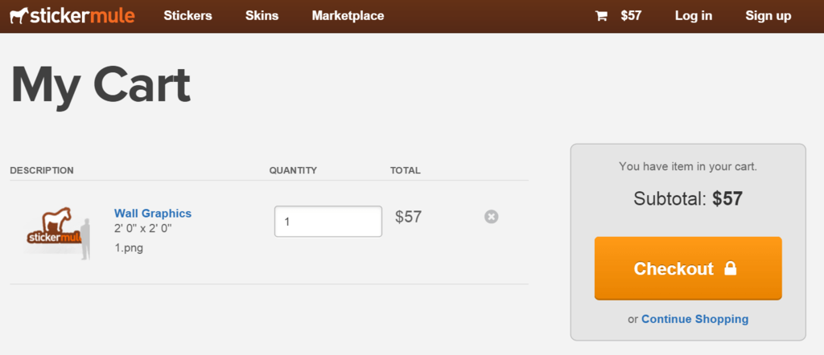Open the Stickers menu
The height and width of the screenshot is (355, 824).
point(187,16)
